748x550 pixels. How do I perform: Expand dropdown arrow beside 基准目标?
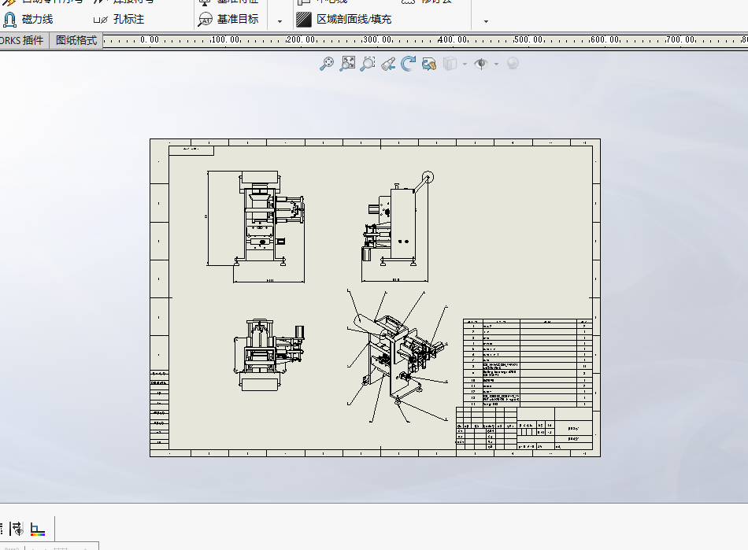pos(280,21)
